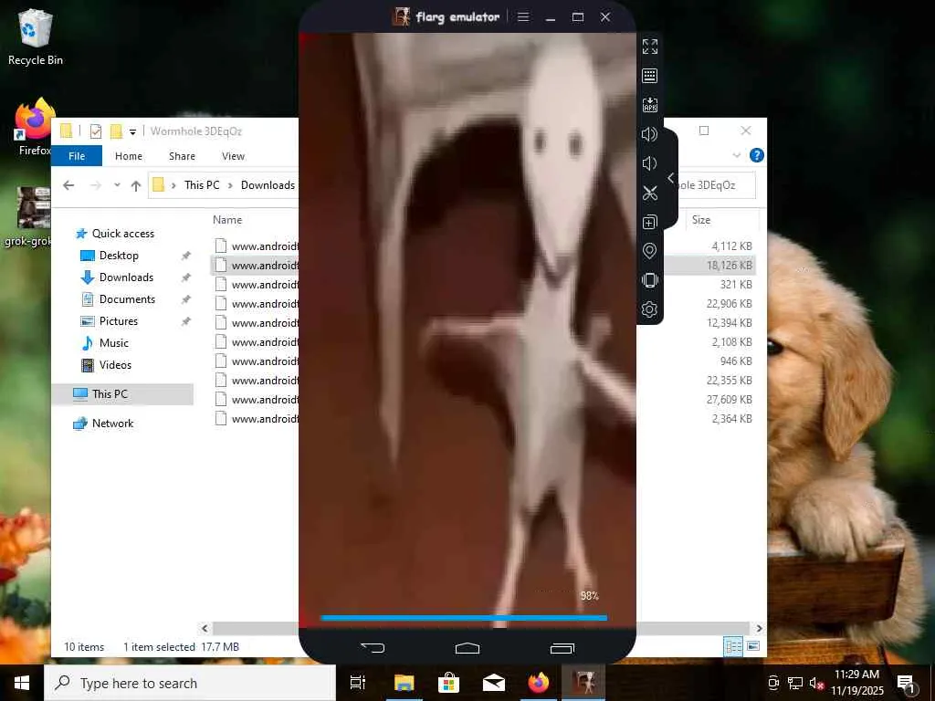Click This PC in the address breadcrumb
The height and width of the screenshot is (701, 935).
click(202, 184)
